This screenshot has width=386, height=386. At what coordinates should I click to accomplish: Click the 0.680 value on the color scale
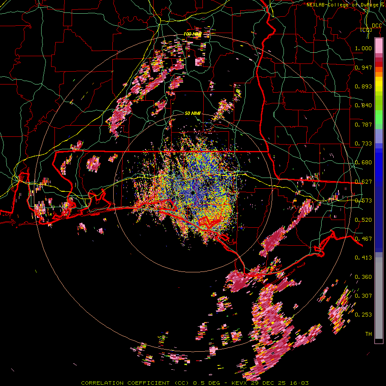363,163
